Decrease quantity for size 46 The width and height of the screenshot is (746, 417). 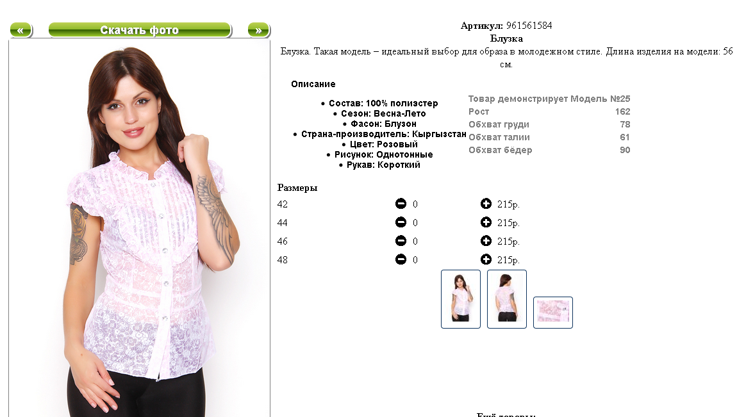(x=401, y=241)
